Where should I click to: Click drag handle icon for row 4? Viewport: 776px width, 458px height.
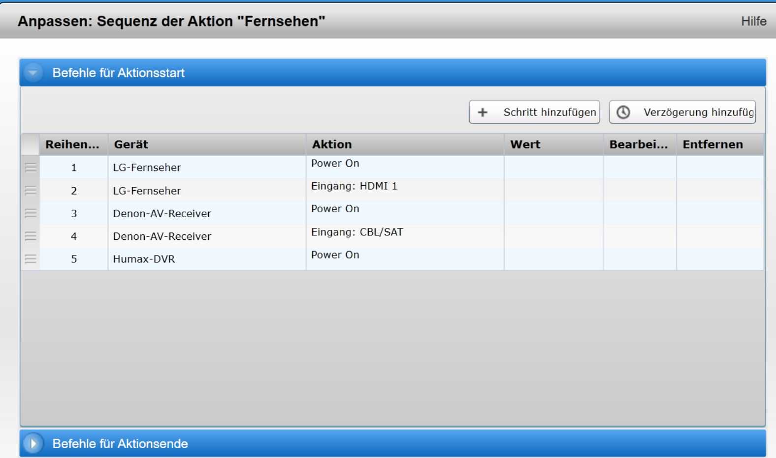pyautogui.click(x=31, y=236)
